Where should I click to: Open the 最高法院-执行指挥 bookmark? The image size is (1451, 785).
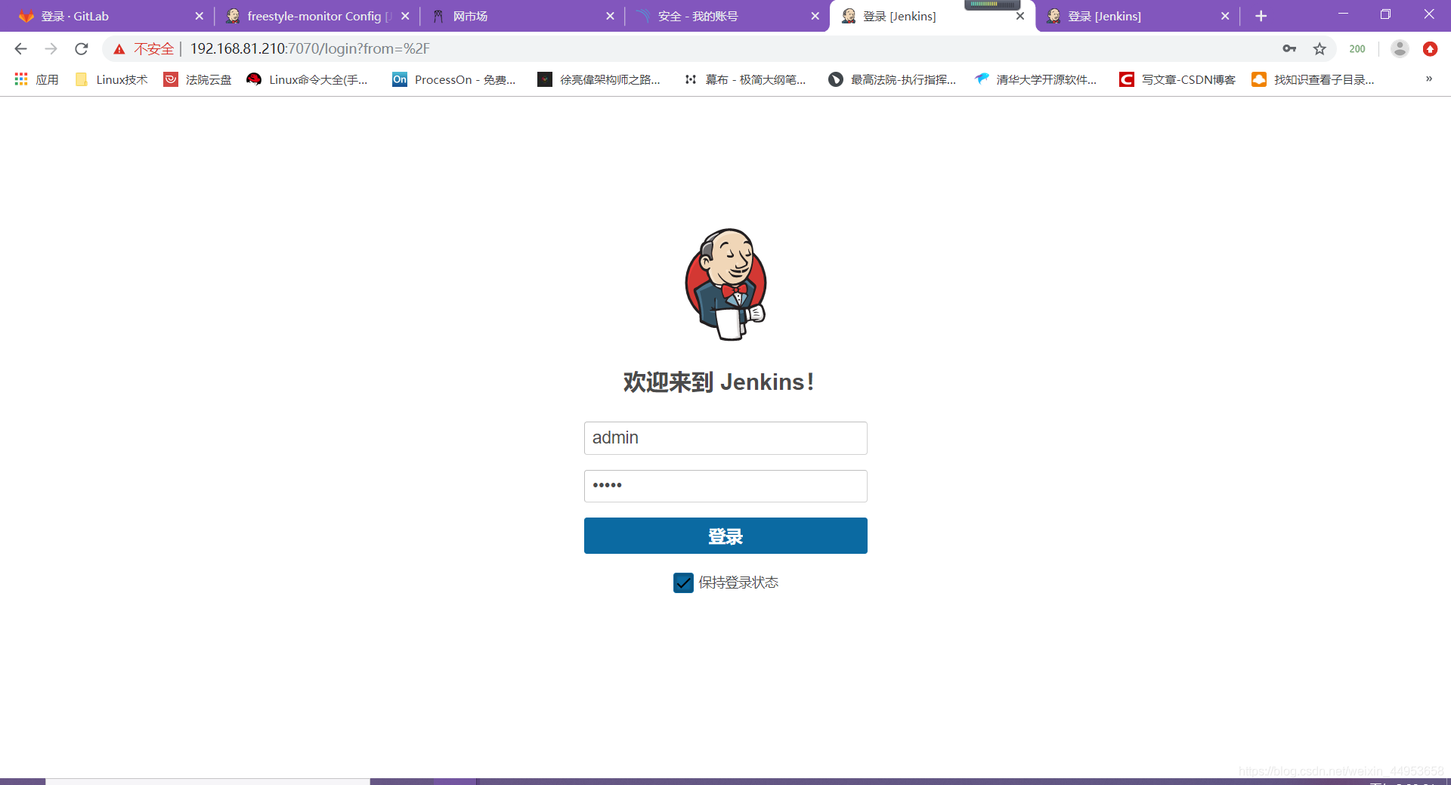(893, 79)
